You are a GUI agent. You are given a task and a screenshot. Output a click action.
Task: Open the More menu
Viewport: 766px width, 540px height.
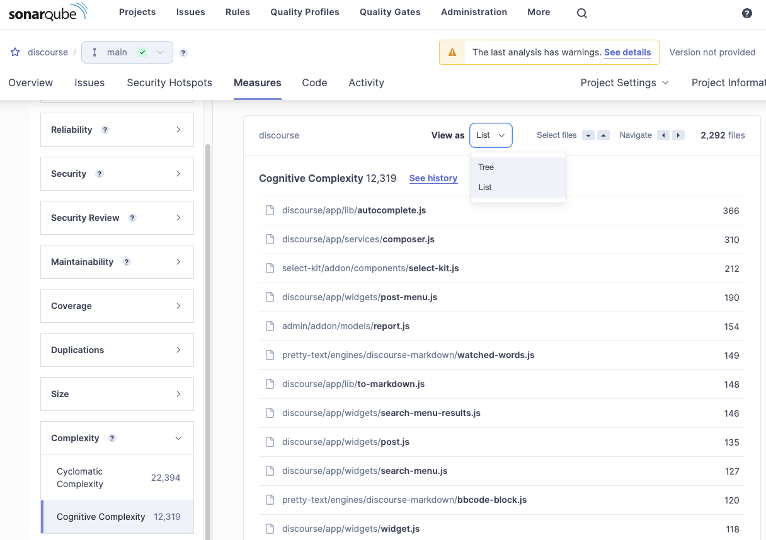tap(539, 12)
